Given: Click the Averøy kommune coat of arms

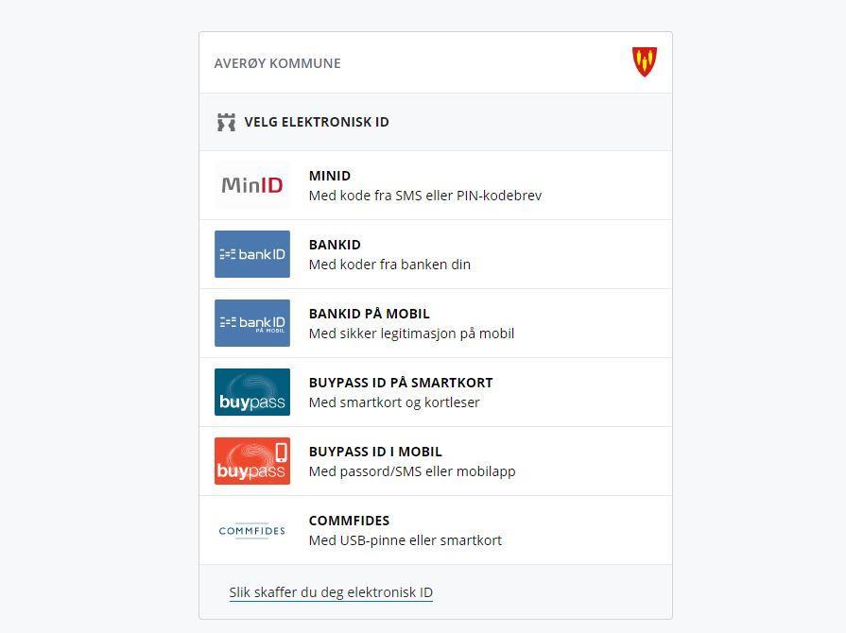Looking at the screenshot, I should pyautogui.click(x=645, y=62).
